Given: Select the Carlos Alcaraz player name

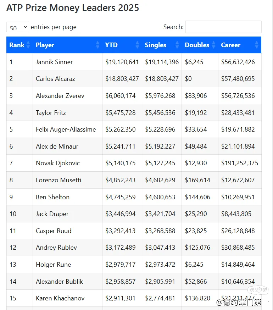Looking at the screenshot, I should coord(55,79).
